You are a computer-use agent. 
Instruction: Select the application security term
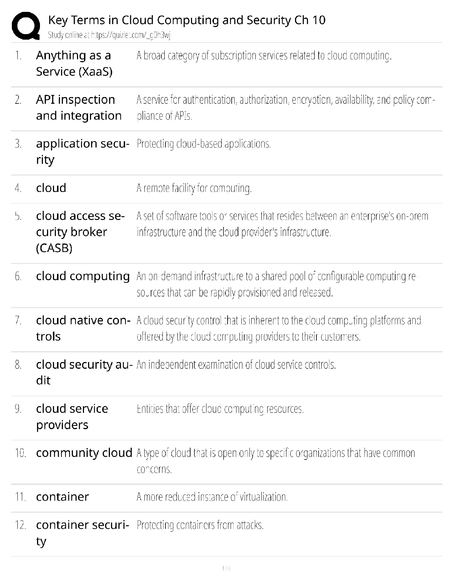[82, 151]
